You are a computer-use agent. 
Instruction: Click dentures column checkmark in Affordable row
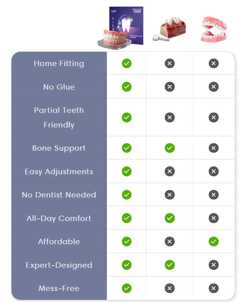[214, 242]
